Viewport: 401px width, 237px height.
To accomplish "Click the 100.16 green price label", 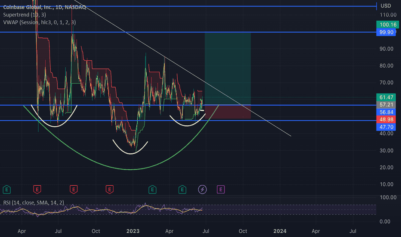I will pyautogui.click(x=387, y=25).
